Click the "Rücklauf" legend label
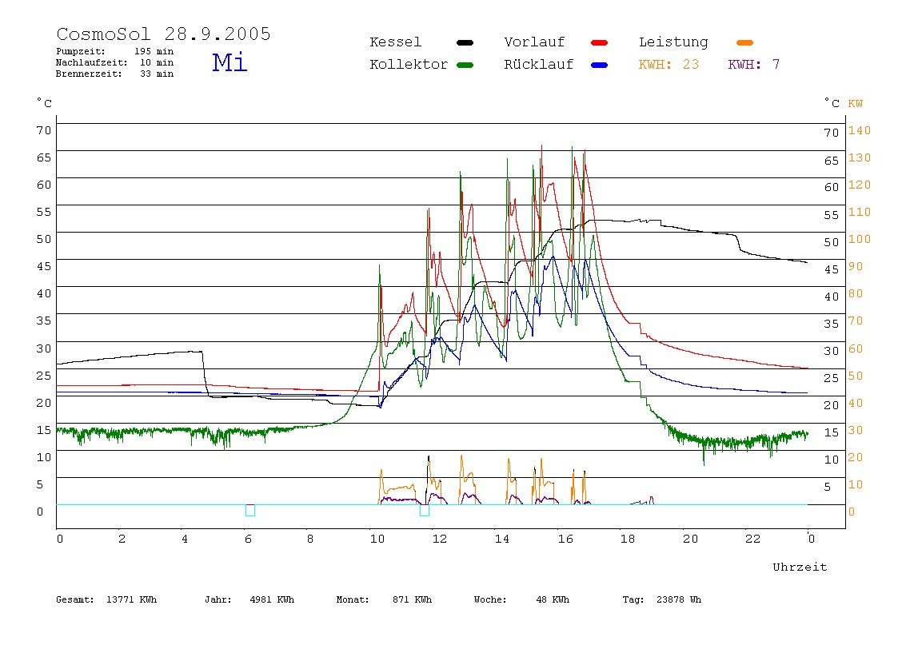 point(539,65)
